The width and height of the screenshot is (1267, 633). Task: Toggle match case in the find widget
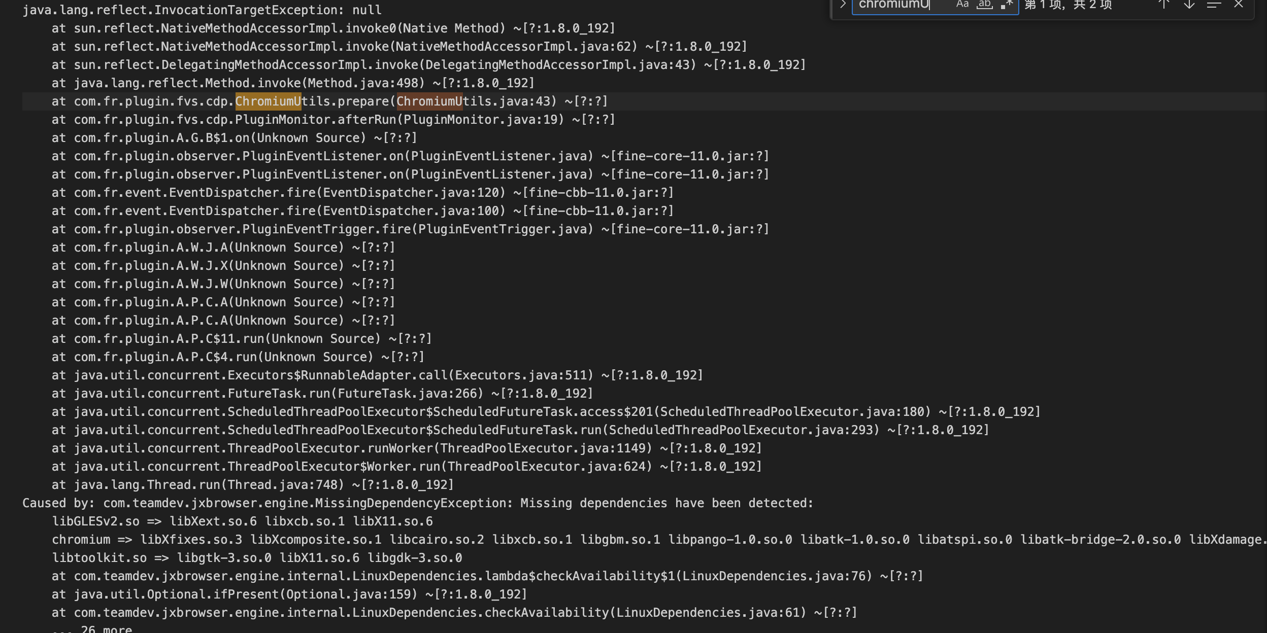tap(962, 5)
